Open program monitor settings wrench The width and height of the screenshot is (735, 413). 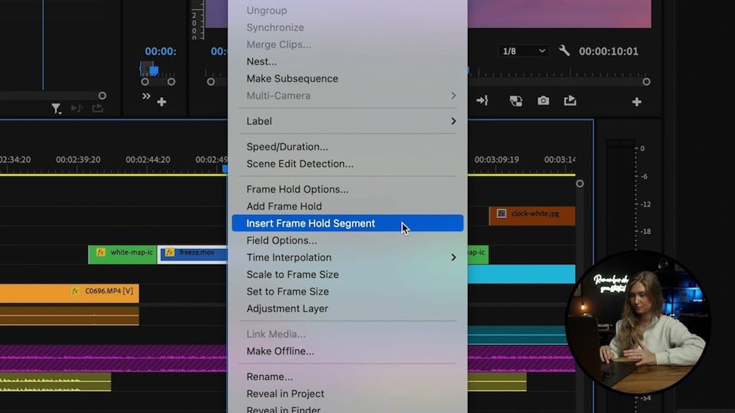click(x=564, y=50)
